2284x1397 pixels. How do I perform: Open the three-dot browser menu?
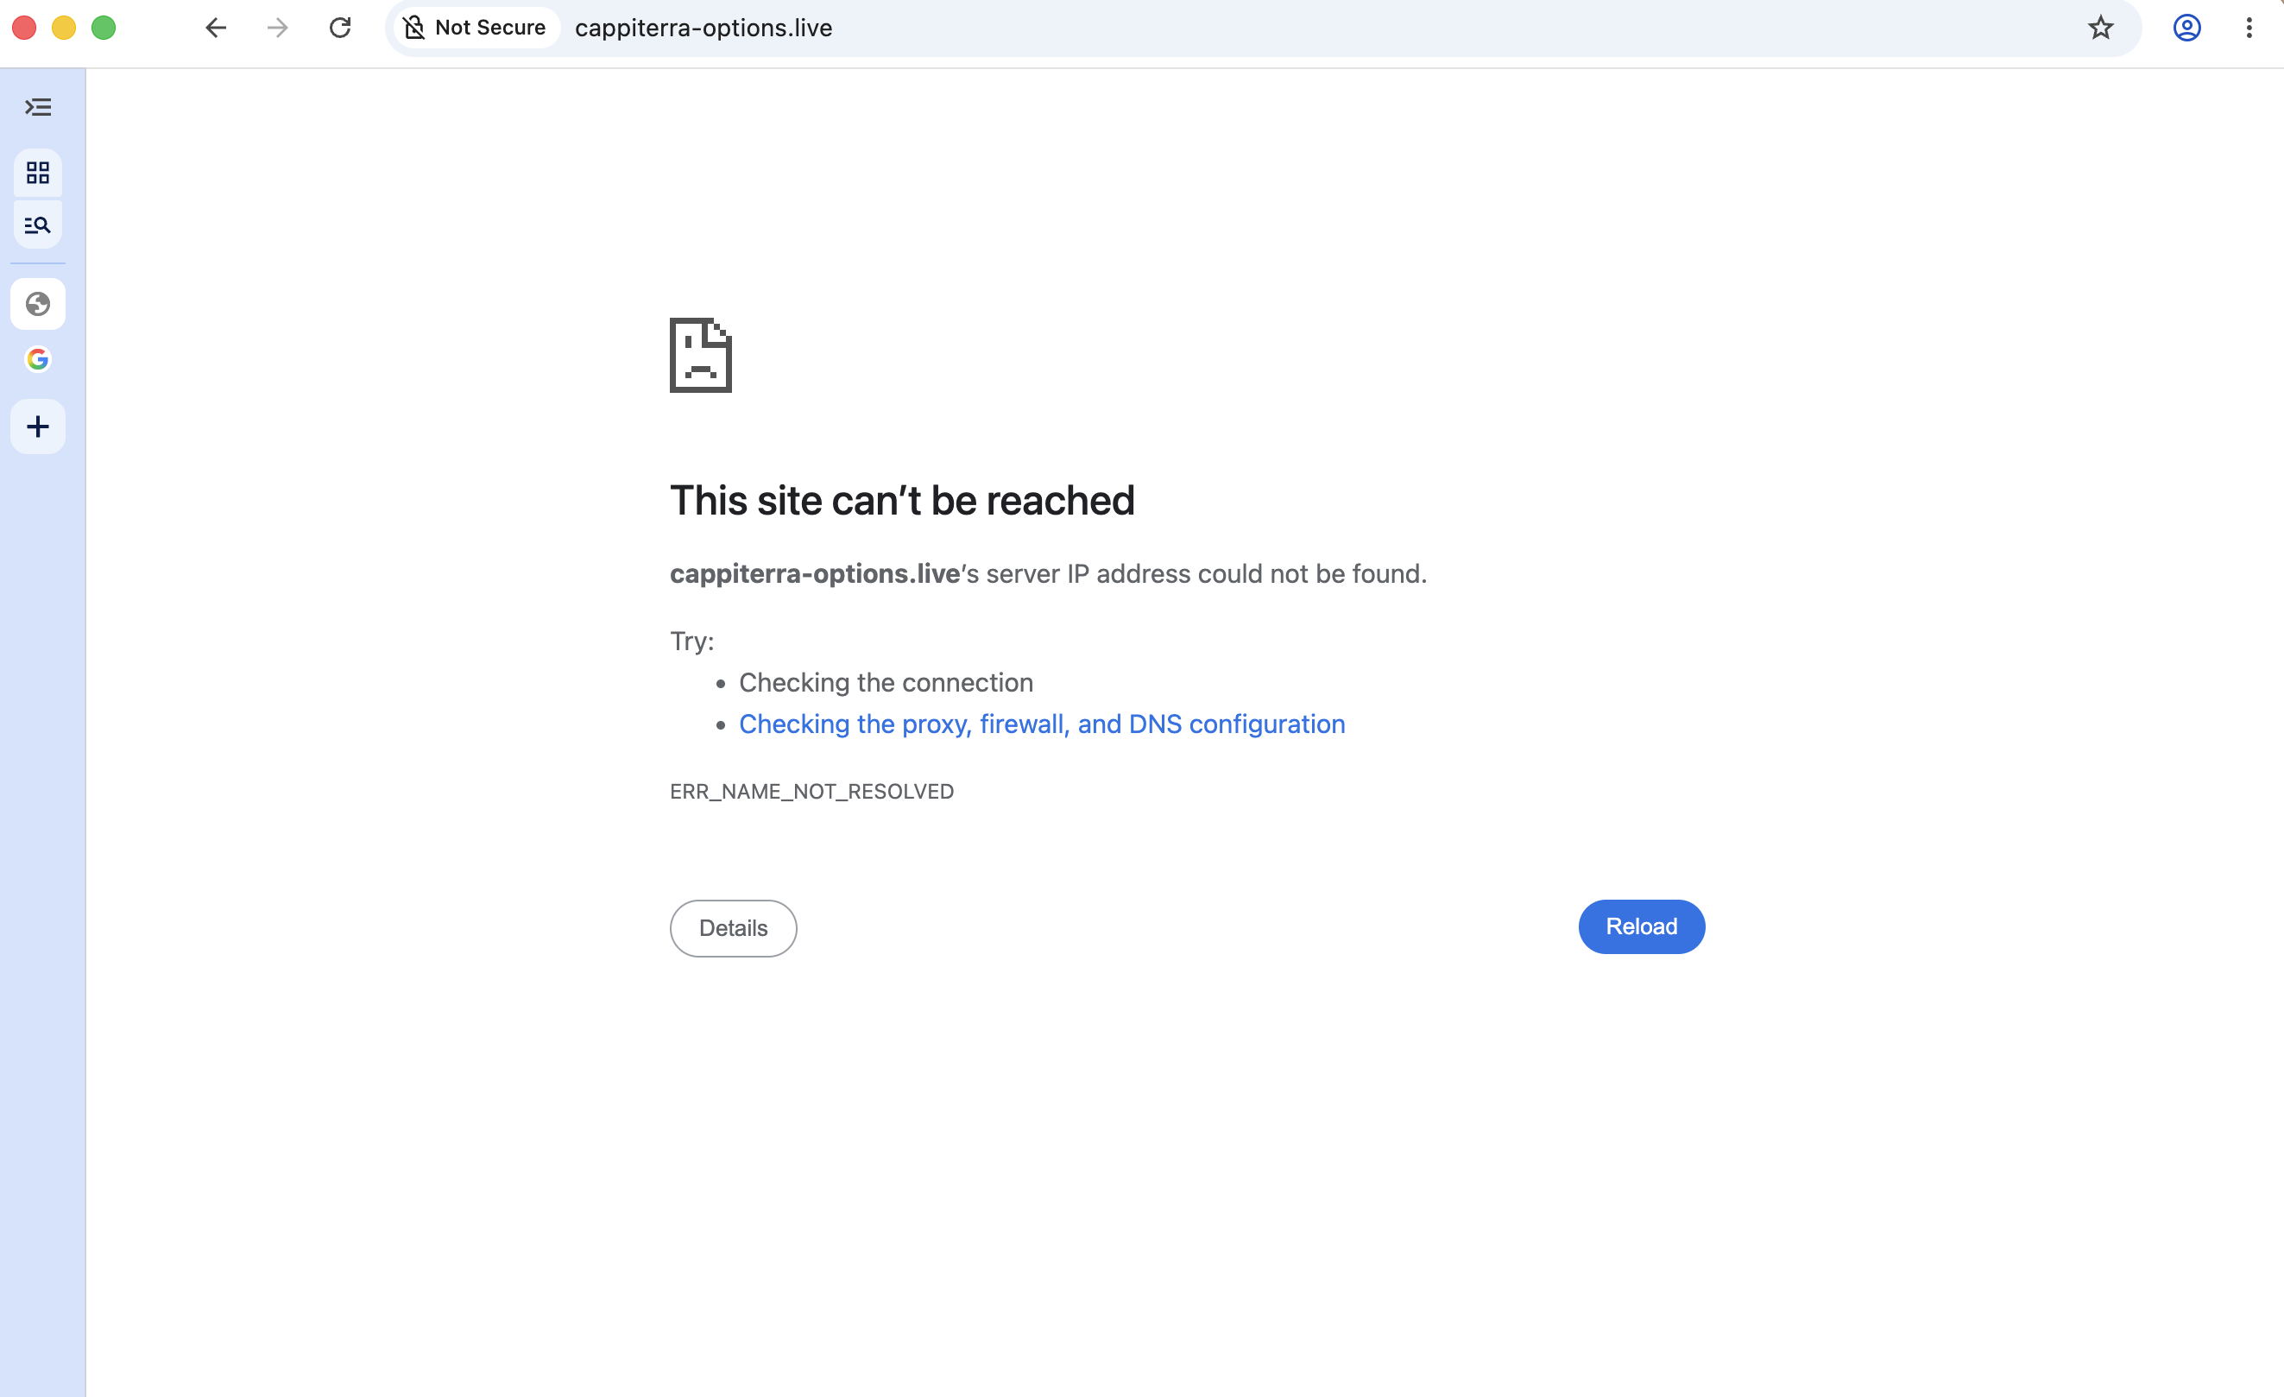coord(2249,28)
